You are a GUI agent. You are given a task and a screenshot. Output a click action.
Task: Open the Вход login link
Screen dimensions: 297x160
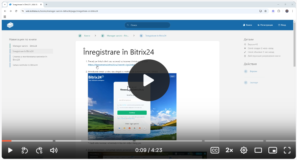[282, 25]
